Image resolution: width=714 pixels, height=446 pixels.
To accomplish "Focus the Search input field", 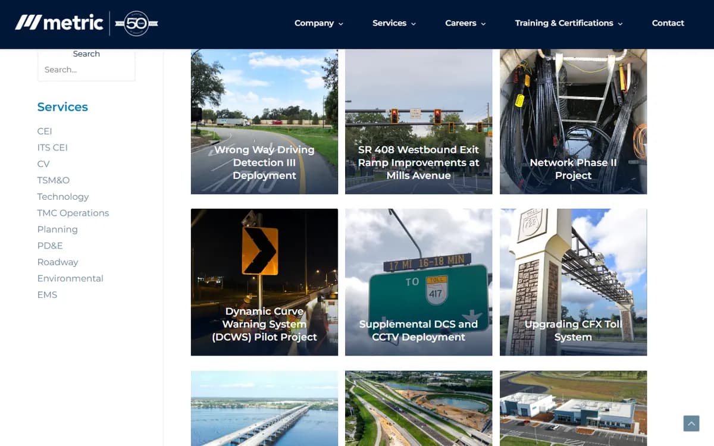I will (87, 70).
